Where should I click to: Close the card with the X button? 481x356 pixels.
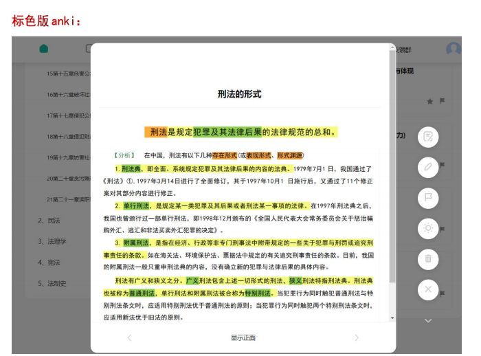[x=428, y=289]
